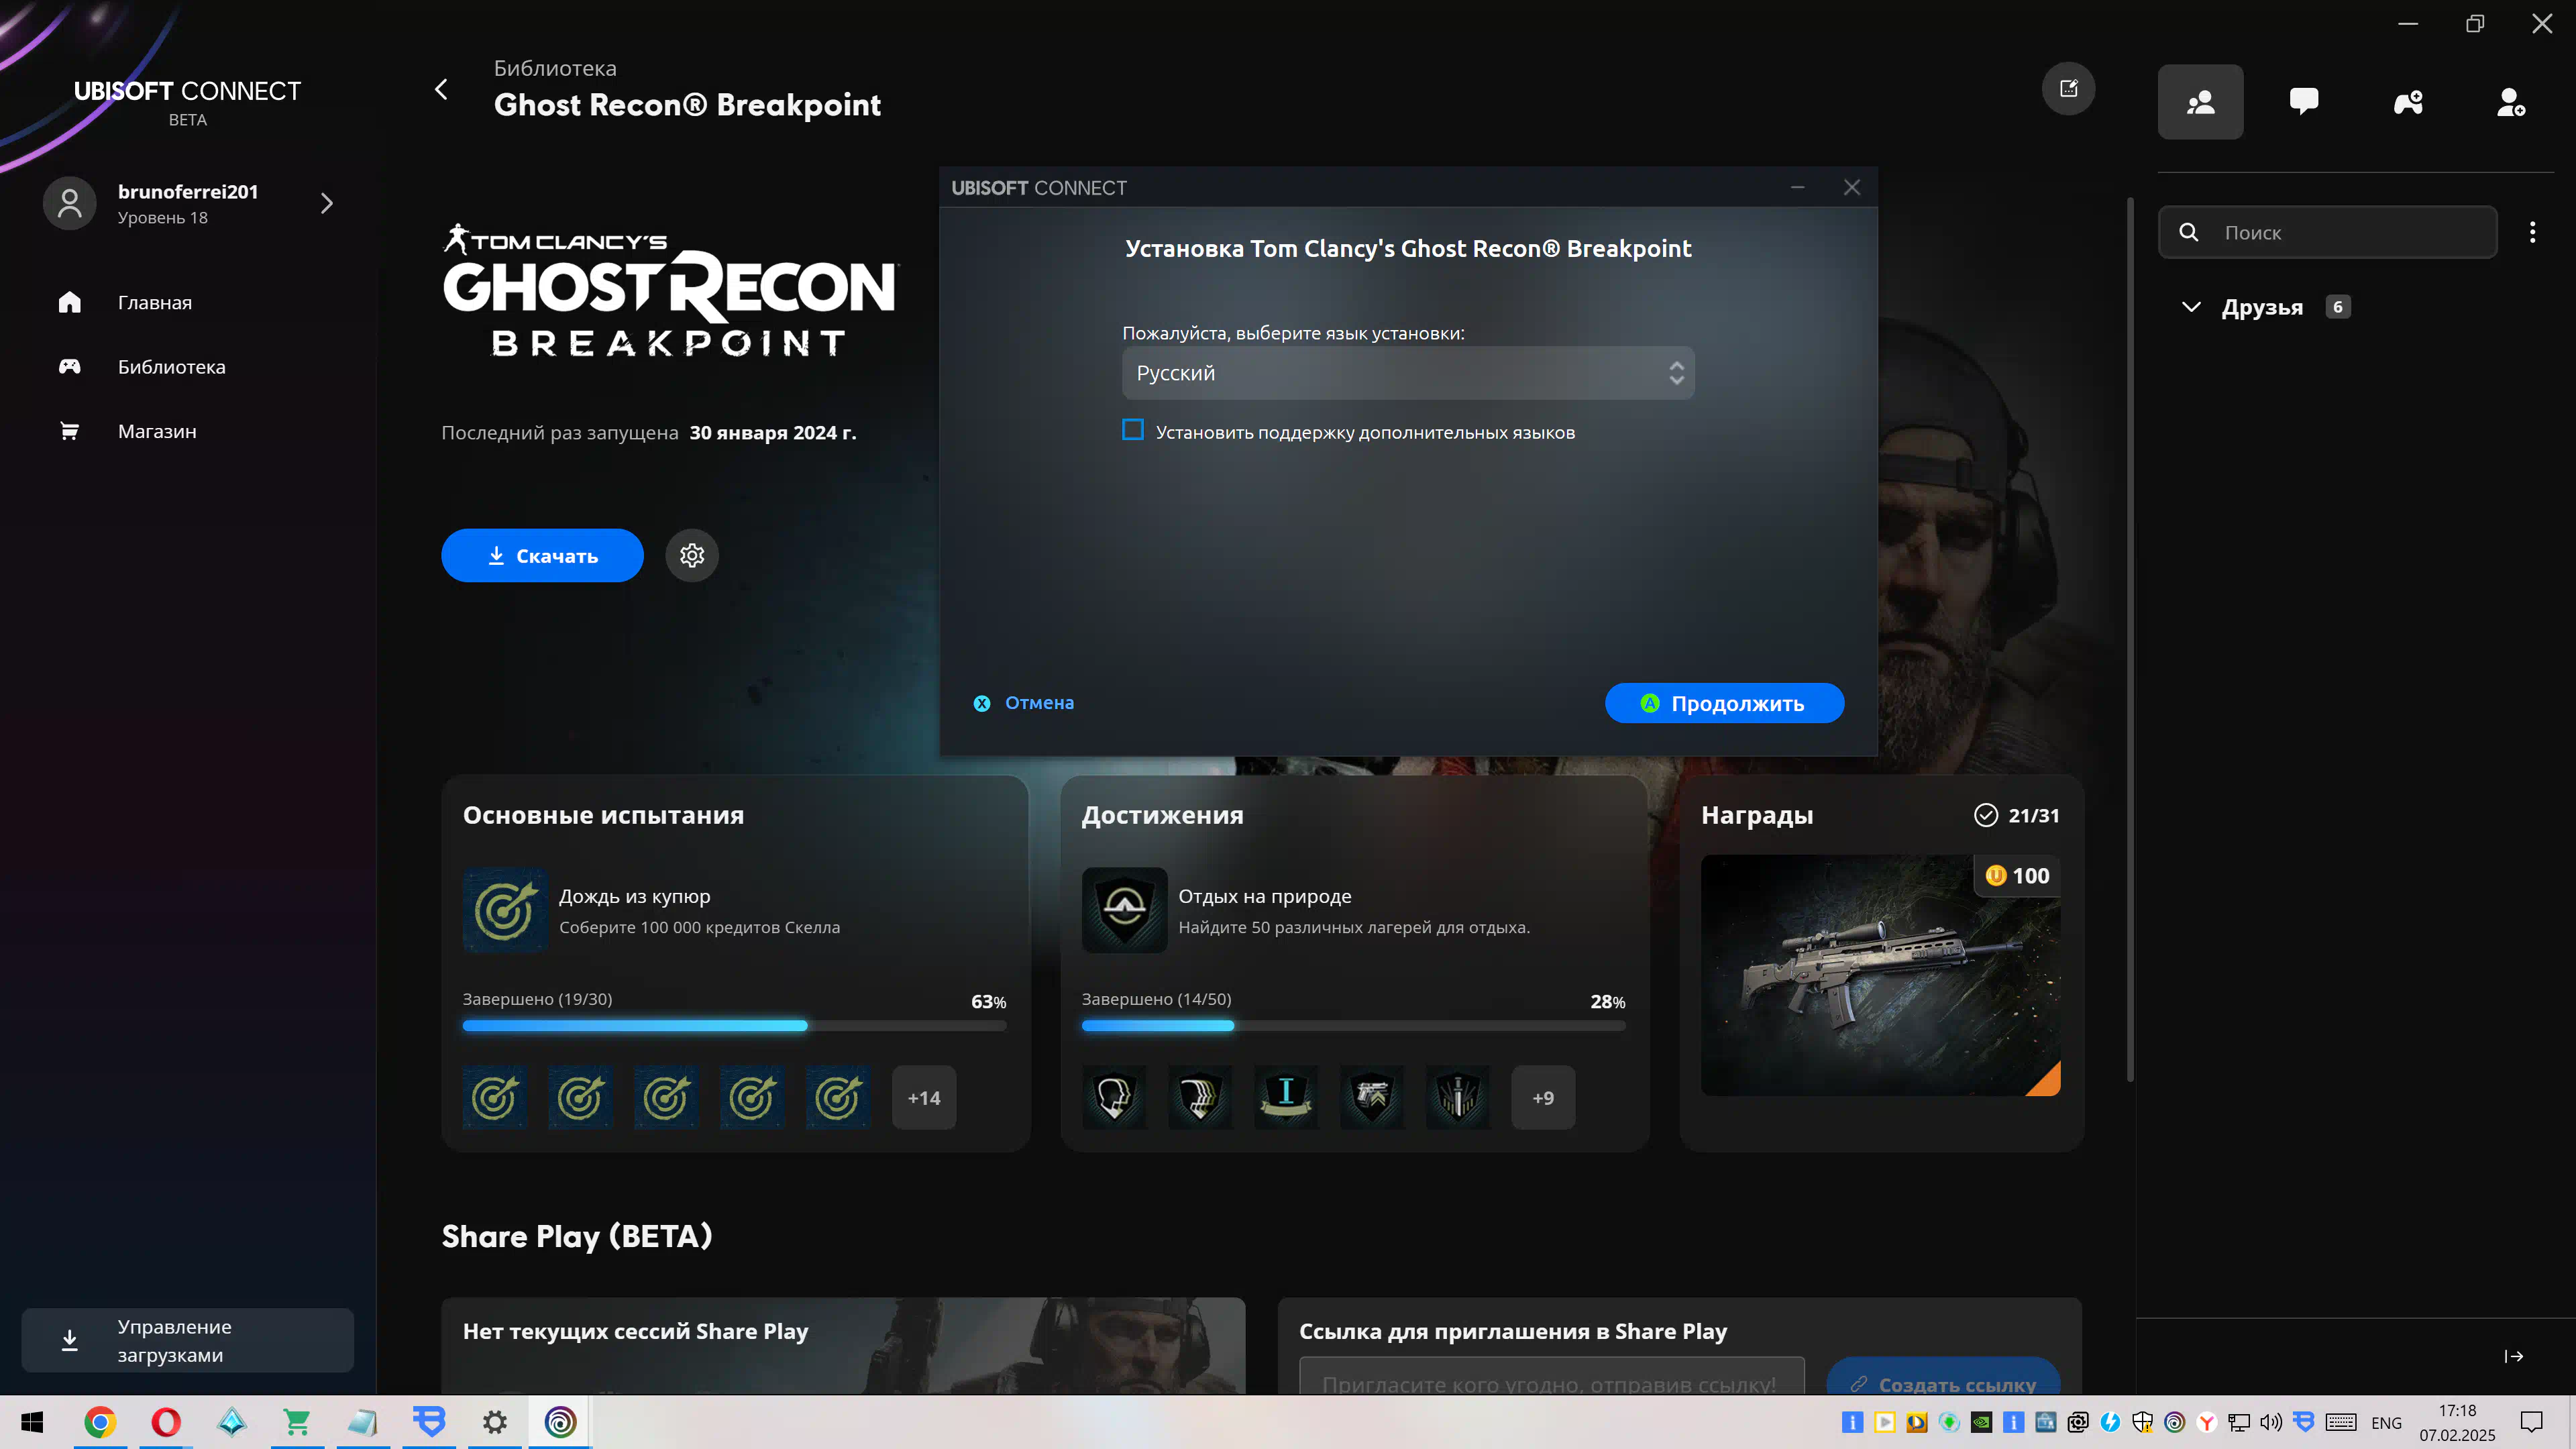Collapse the side panel arrow at bottom right
The width and height of the screenshot is (2576, 1449).
[x=2514, y=1356]
